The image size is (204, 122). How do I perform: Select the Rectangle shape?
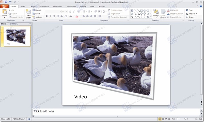pyautogui.click(x=142, y=11)
